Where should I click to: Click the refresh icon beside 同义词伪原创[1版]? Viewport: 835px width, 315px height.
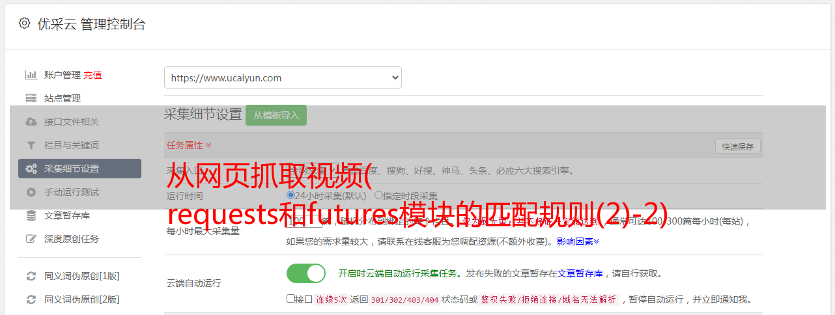31,276
